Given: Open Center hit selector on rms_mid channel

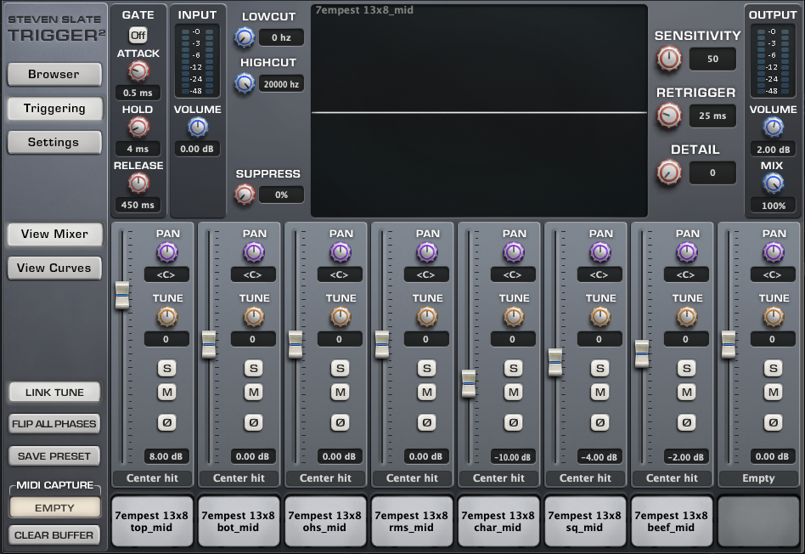Looking at the screenshot, I should coord(412,478).
